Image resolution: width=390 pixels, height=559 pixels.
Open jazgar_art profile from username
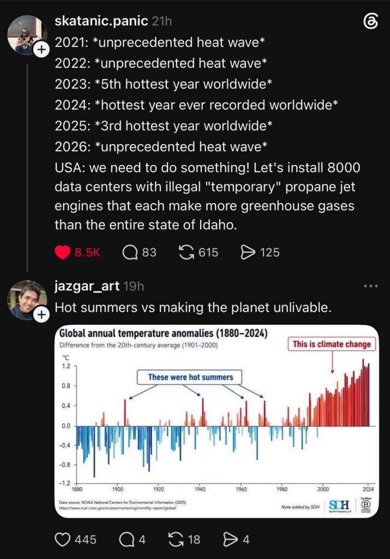(87, 286)
